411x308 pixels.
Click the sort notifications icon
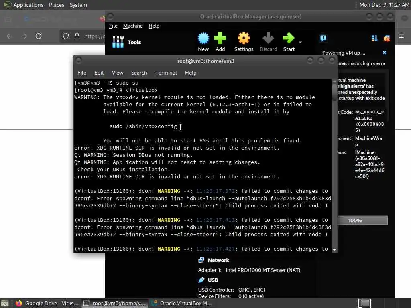[x=374, y=38]
